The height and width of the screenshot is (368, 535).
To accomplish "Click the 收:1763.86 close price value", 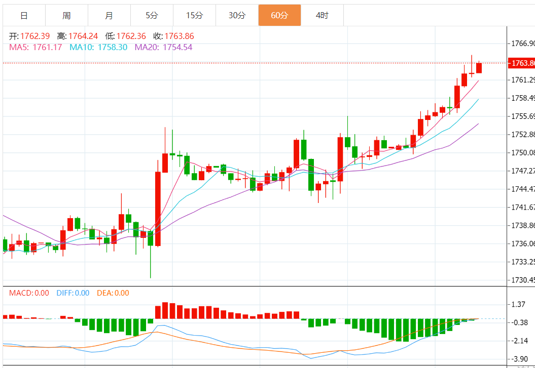I will click(173, 36).
